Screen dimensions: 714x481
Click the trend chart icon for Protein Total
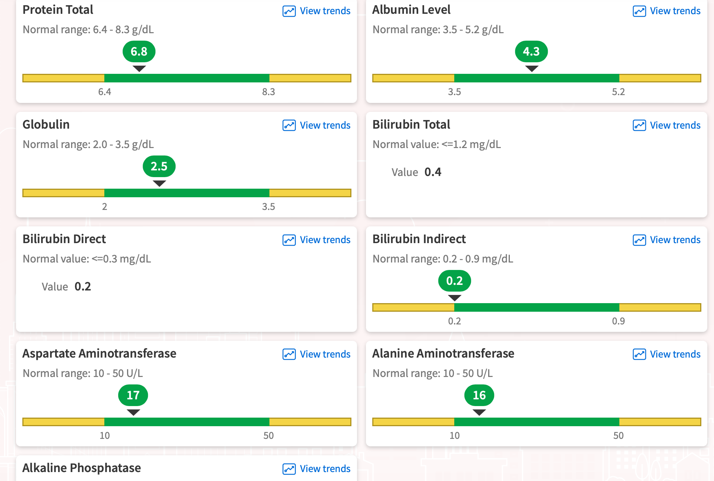289,11
